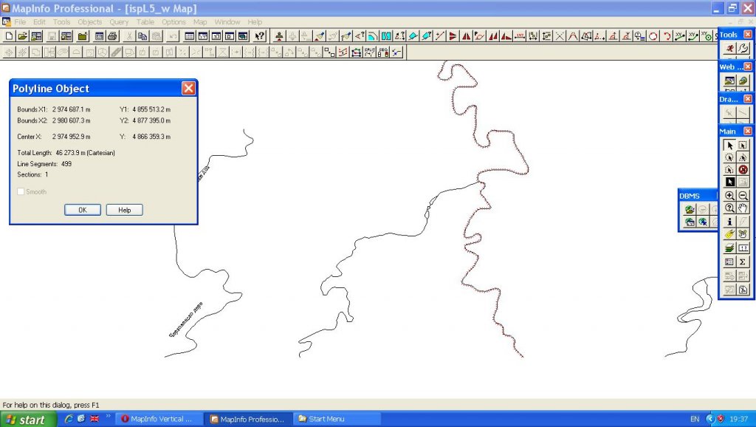Viewport: 756px width, 427px height.
Task: Close the Polyline Object dialog
Action: tap(188, 89)
